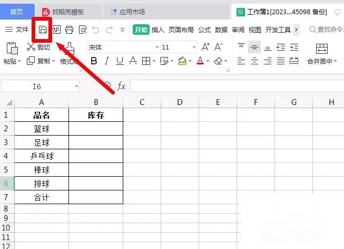Click the Clear eraser icon
Image resolution: width=344 pixels, height=249 pixels.
(218, 61)
